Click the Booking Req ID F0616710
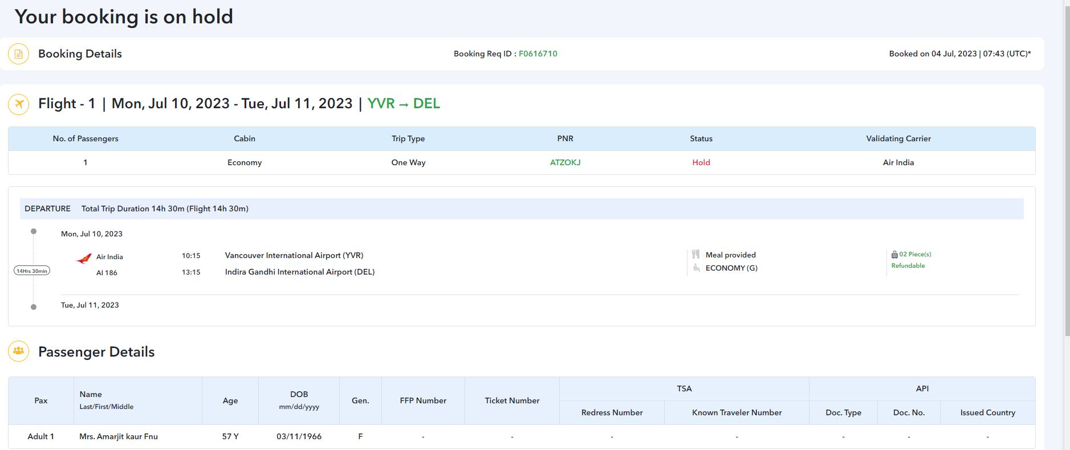Viewport: 1070px width, 450px height. pos(538,54)
